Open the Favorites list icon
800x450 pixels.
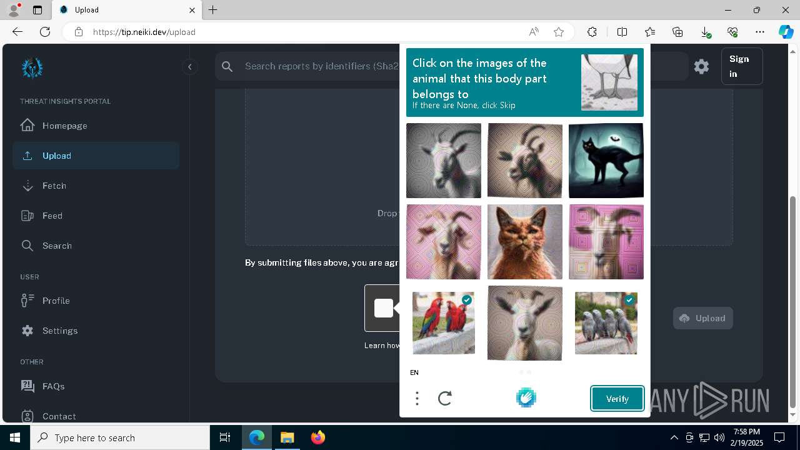click(650, 32)
